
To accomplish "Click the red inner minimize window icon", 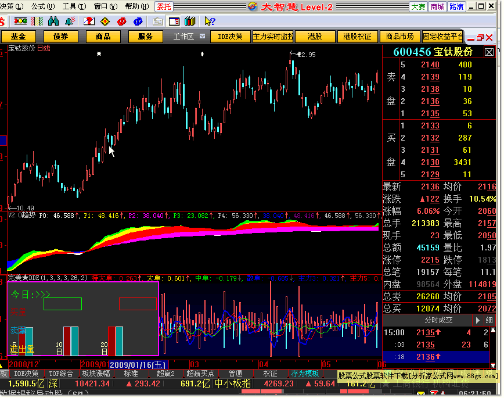I will coord(471,38).
